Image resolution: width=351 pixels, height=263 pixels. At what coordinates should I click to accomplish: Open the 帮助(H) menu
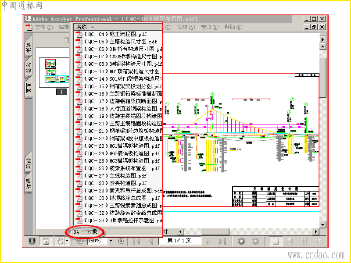pyautogui.click(x=233, y=27)
